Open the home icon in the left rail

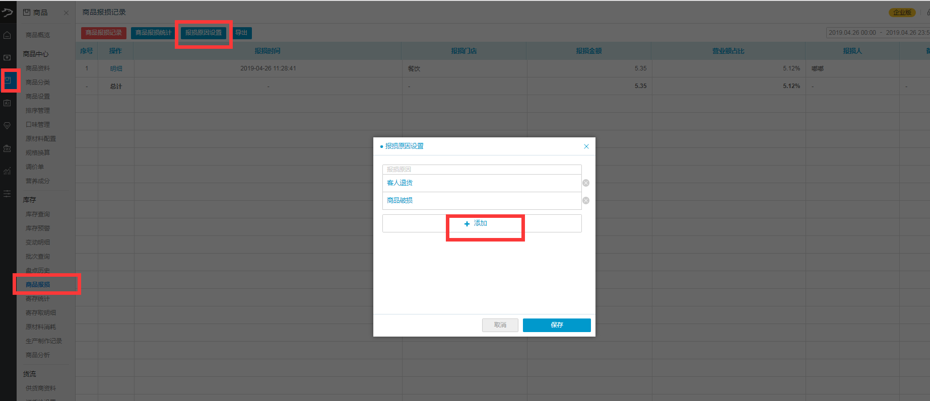(x=7, y=35)
